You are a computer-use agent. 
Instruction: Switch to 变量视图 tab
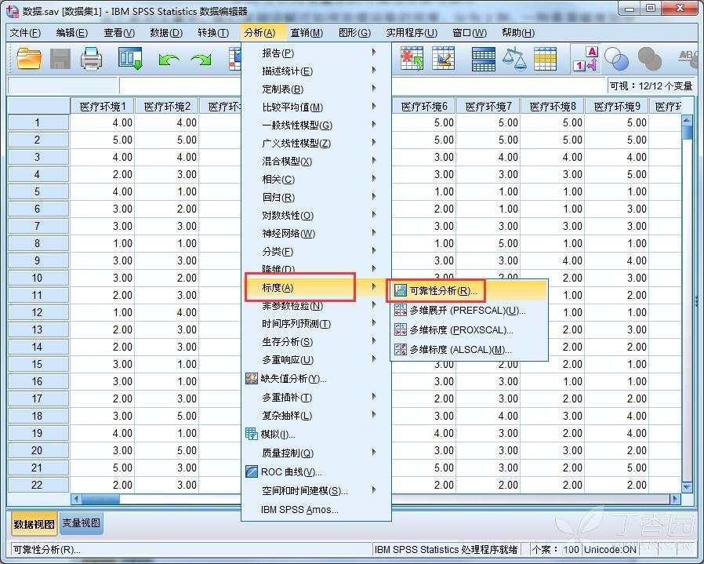coord(82,523)
